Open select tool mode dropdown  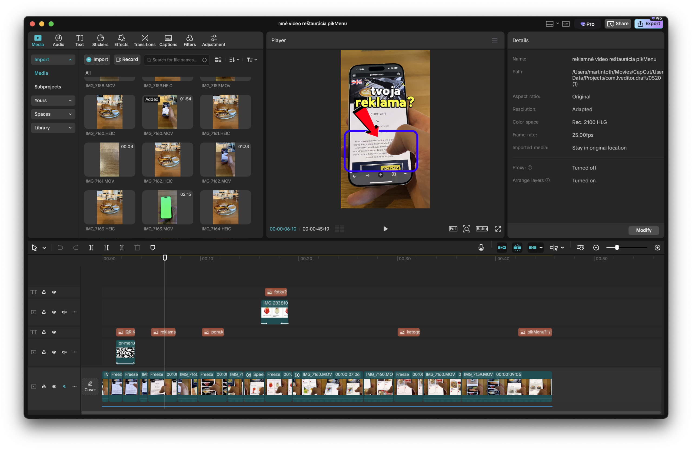(x=44, y=248)
